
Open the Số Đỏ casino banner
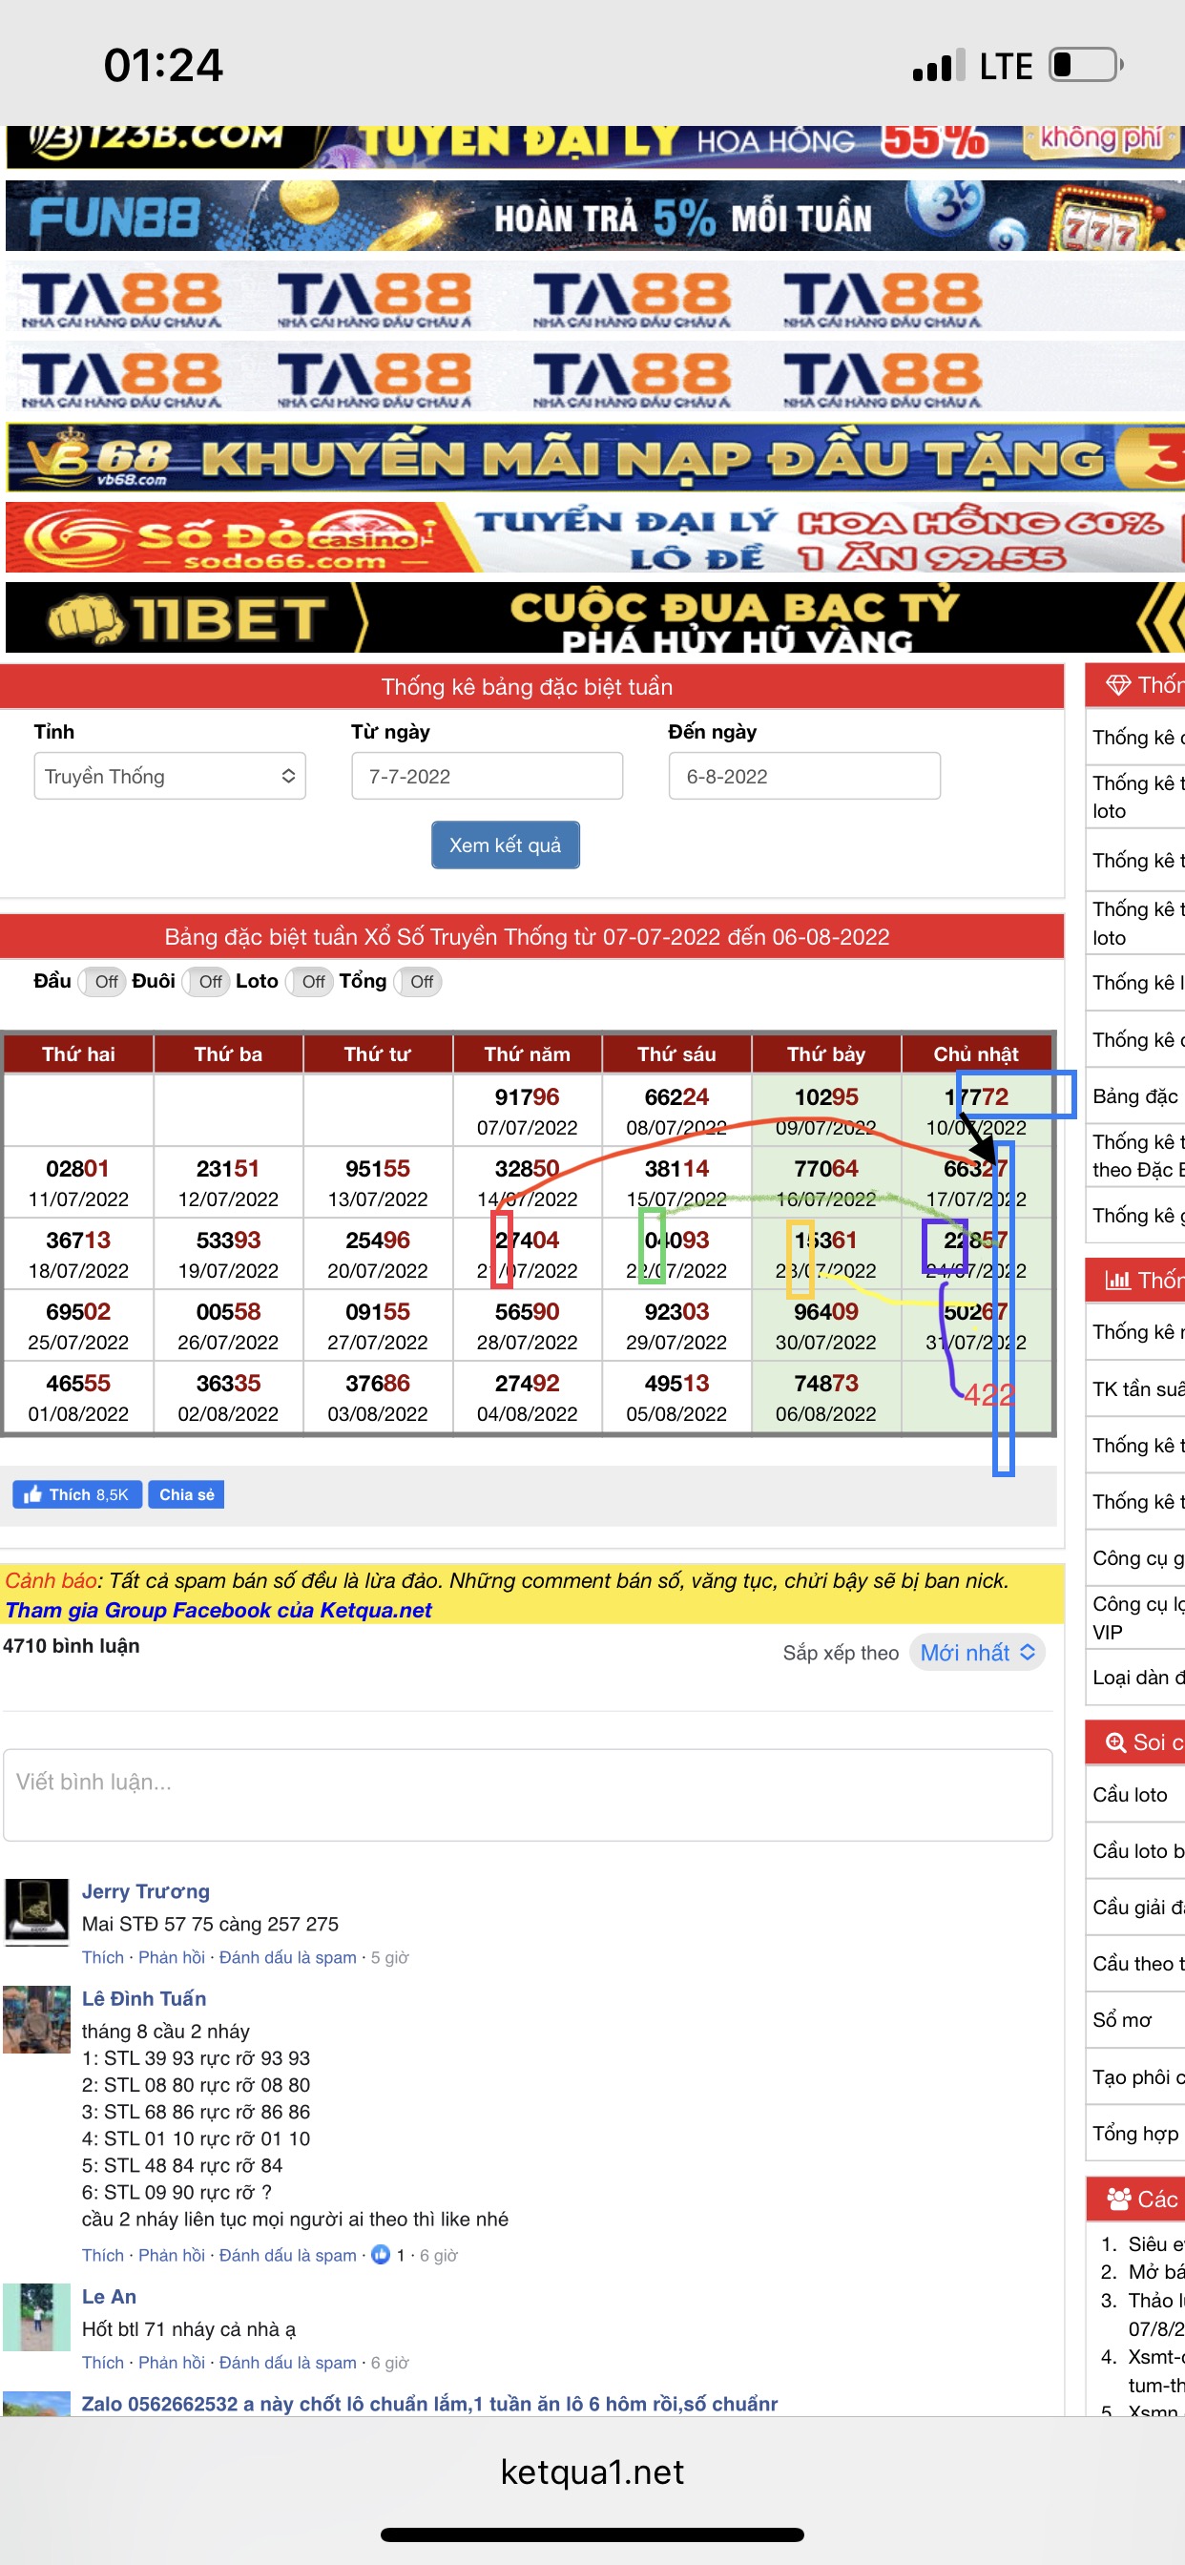594,536
